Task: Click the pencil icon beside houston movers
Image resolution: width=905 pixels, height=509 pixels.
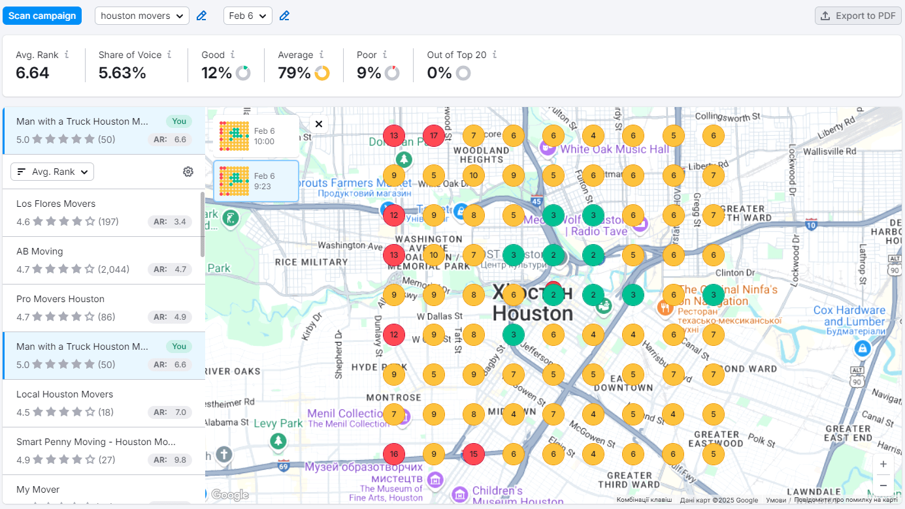Action: pos(201,16)
